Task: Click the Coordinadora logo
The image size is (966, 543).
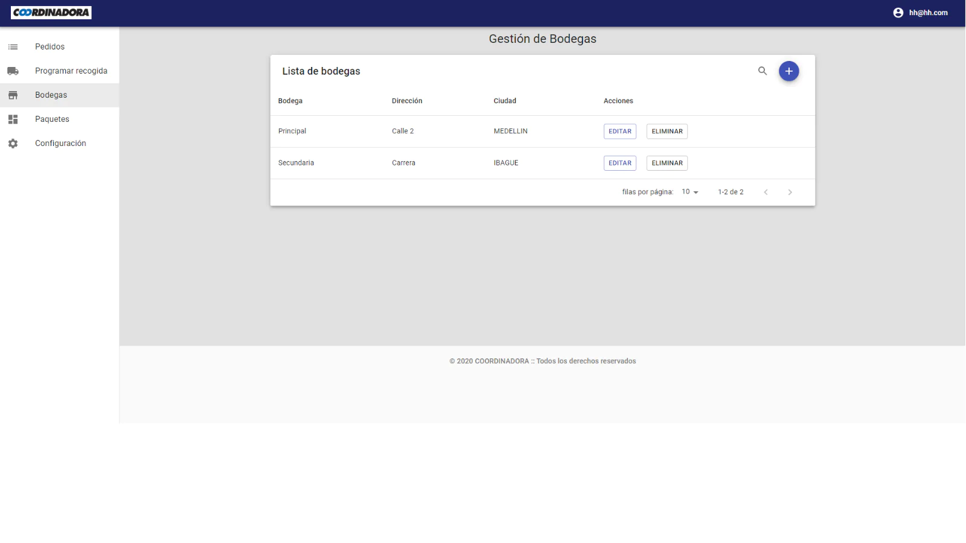Action: 51,13
